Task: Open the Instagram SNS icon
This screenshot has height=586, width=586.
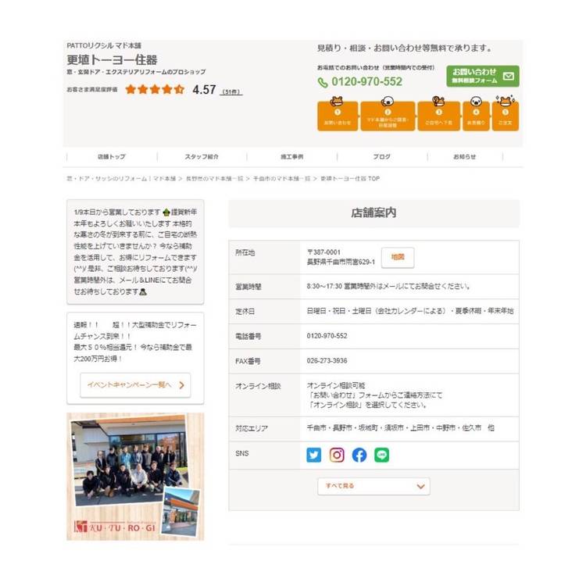Action: pyautogui.click(x=336, y=455)
